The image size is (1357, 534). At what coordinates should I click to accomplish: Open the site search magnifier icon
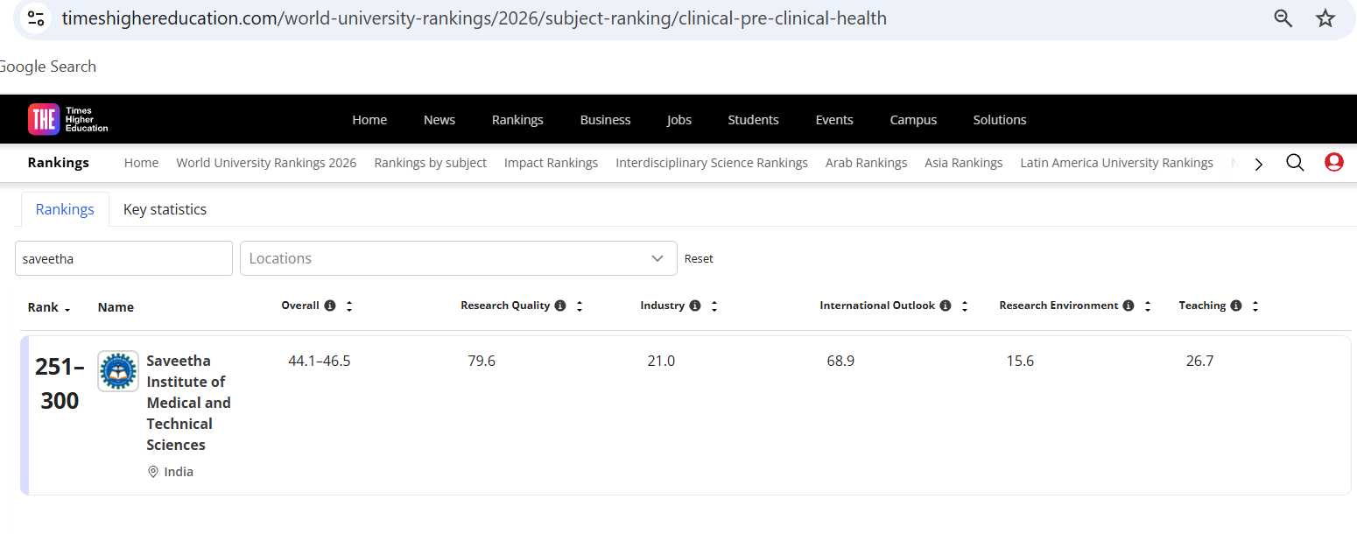point(1295,162)
